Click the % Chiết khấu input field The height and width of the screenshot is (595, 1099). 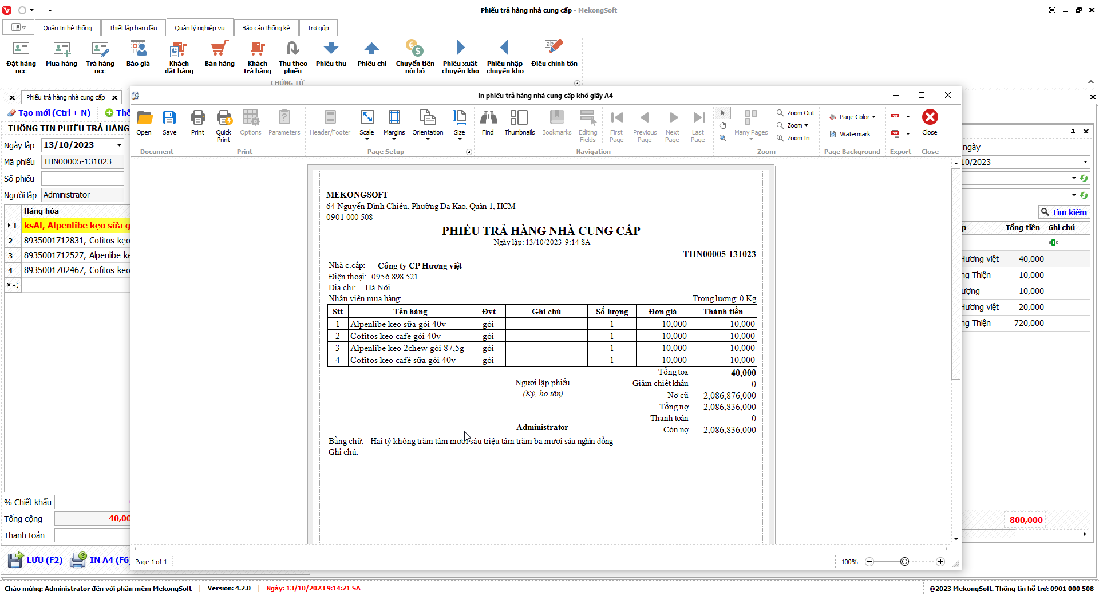[x=92, y=502]
